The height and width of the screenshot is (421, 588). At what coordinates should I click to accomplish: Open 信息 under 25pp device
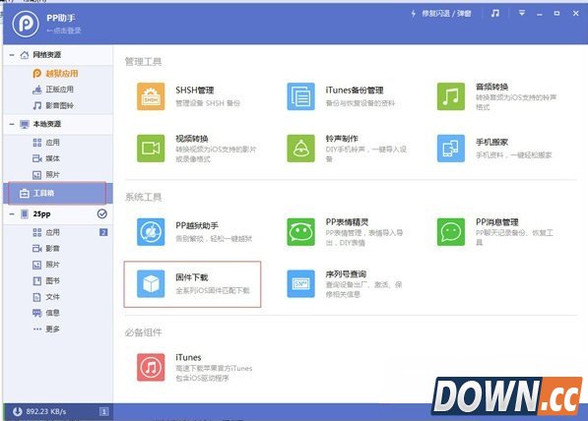click(x=46, y=313)
